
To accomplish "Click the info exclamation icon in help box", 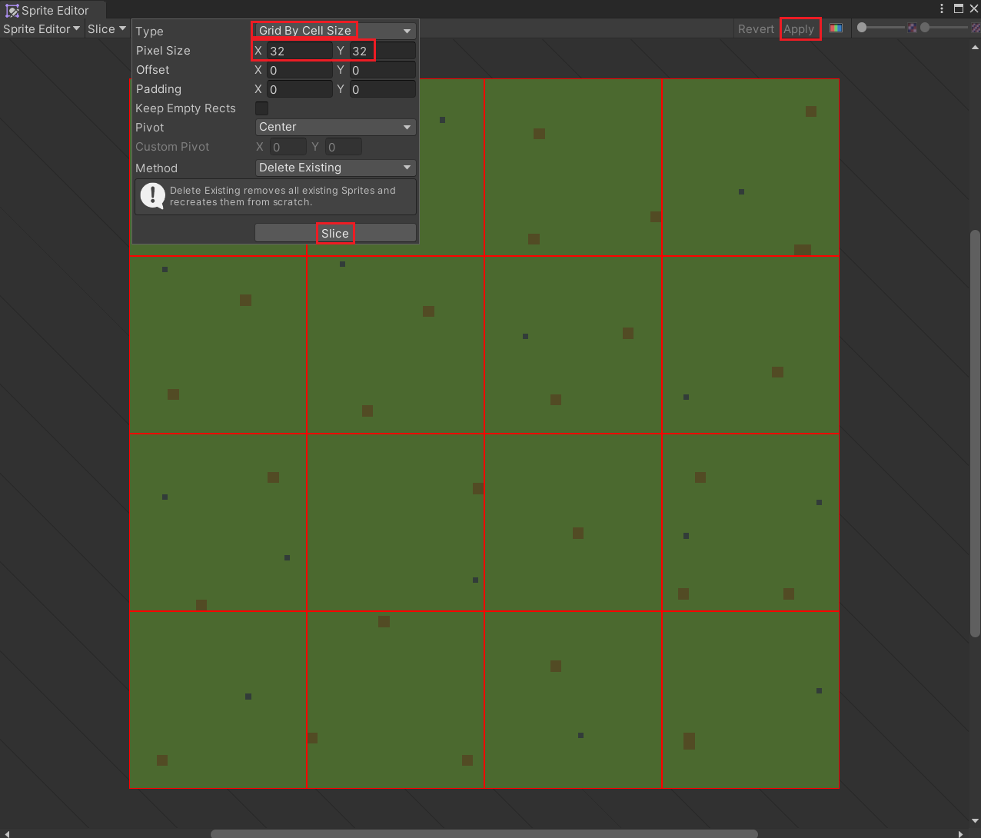I will tap(153, 196).
